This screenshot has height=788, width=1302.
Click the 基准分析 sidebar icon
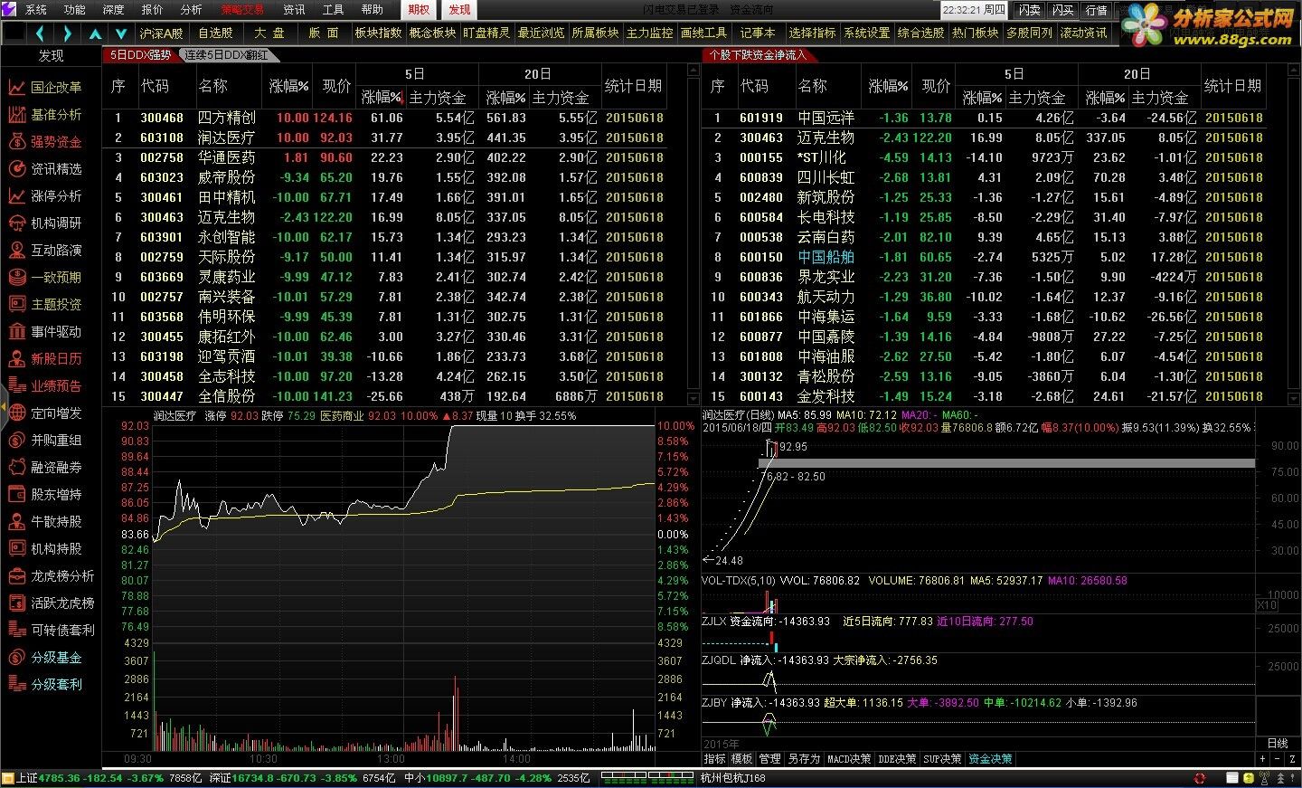pyautogui.click(x=16, y=115)
